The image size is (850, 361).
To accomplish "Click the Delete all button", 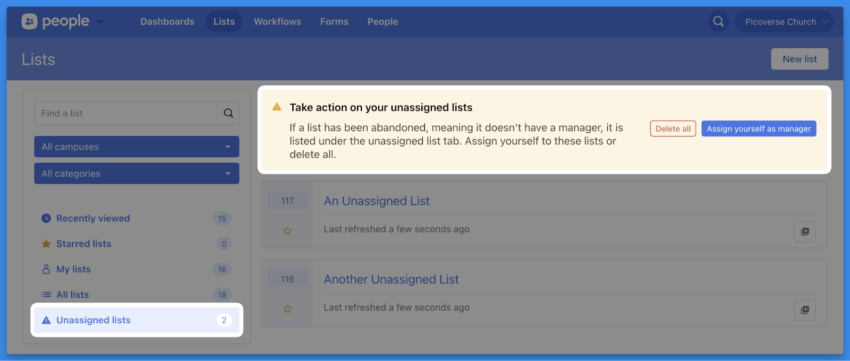I will pyautogui.click(x=673, y=129).
